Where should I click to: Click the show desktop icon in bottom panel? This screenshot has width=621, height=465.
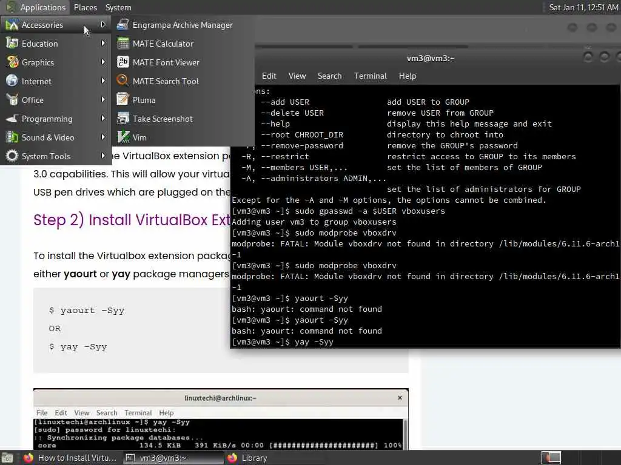tap(7, 458)
